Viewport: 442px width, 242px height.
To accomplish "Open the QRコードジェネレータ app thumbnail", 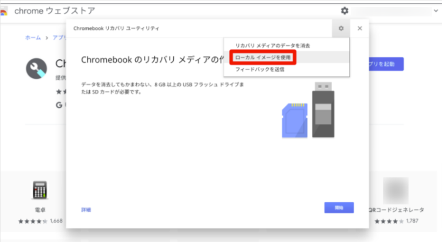I will (x=396, y=191).
